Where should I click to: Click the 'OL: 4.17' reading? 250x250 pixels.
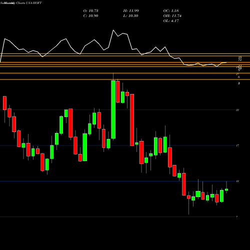click(x=171, y=21)
